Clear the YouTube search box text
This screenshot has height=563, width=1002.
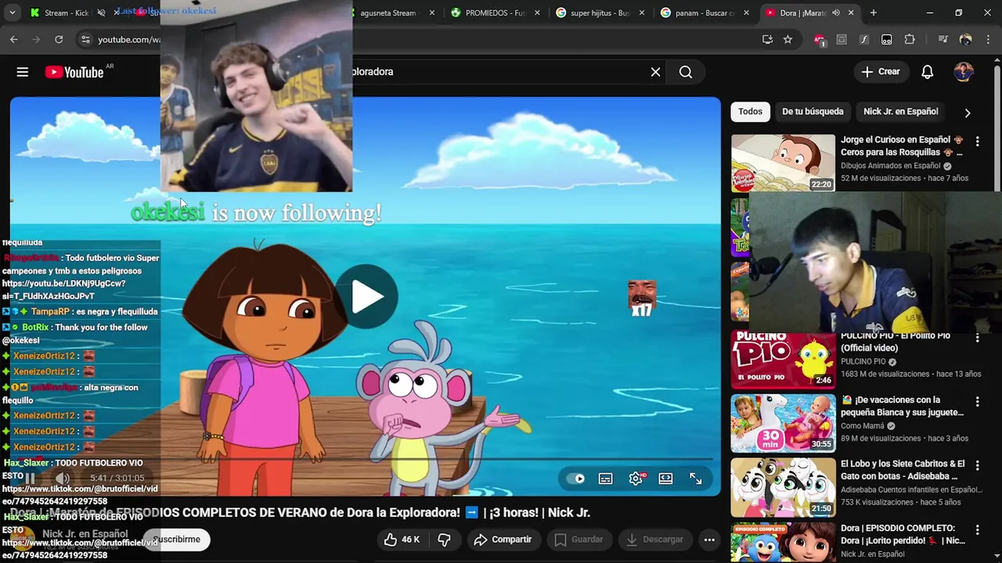(x=655, y=72)
